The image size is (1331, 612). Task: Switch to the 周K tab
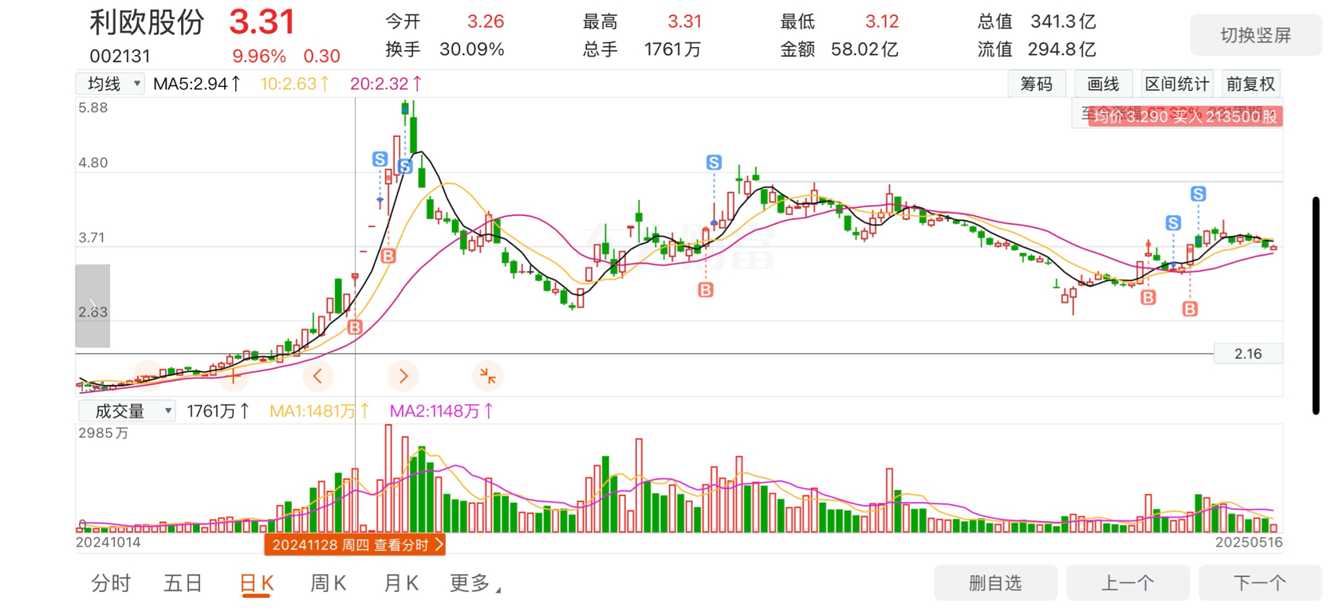328,583
